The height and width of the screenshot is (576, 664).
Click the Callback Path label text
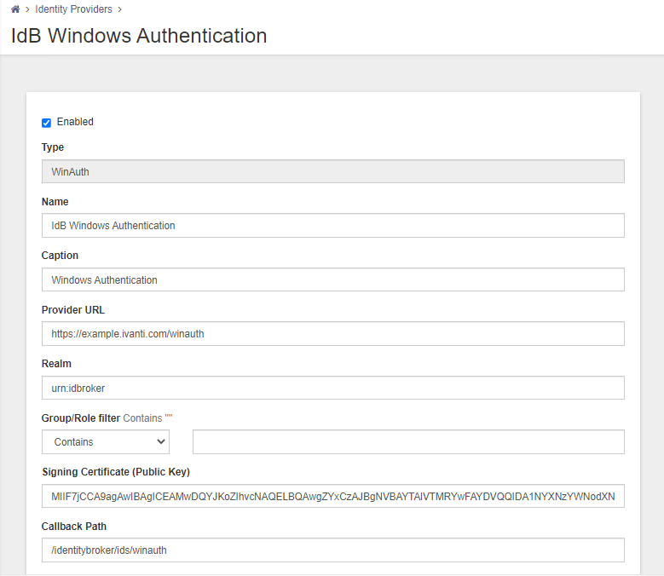73,526
